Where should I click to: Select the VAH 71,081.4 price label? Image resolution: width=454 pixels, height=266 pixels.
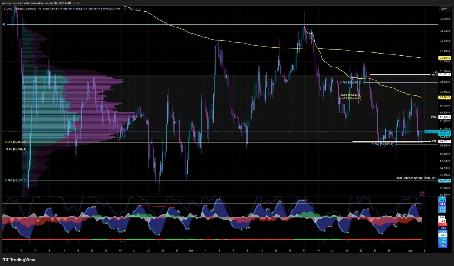(x=444, y=74)
